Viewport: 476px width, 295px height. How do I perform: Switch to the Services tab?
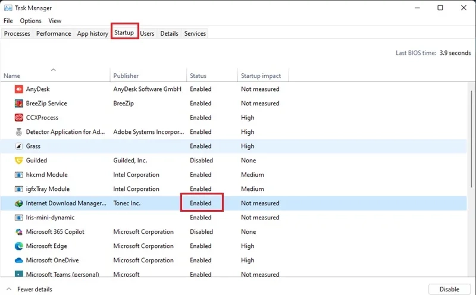pyautogui.click(x=195, y=33)
